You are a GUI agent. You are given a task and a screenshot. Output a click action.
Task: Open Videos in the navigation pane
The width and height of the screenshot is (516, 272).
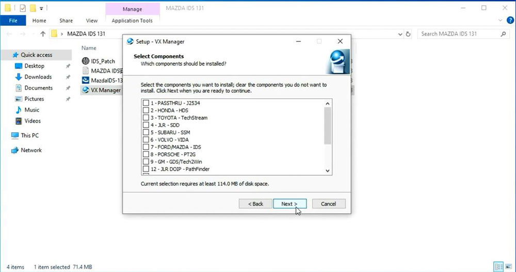33,121
